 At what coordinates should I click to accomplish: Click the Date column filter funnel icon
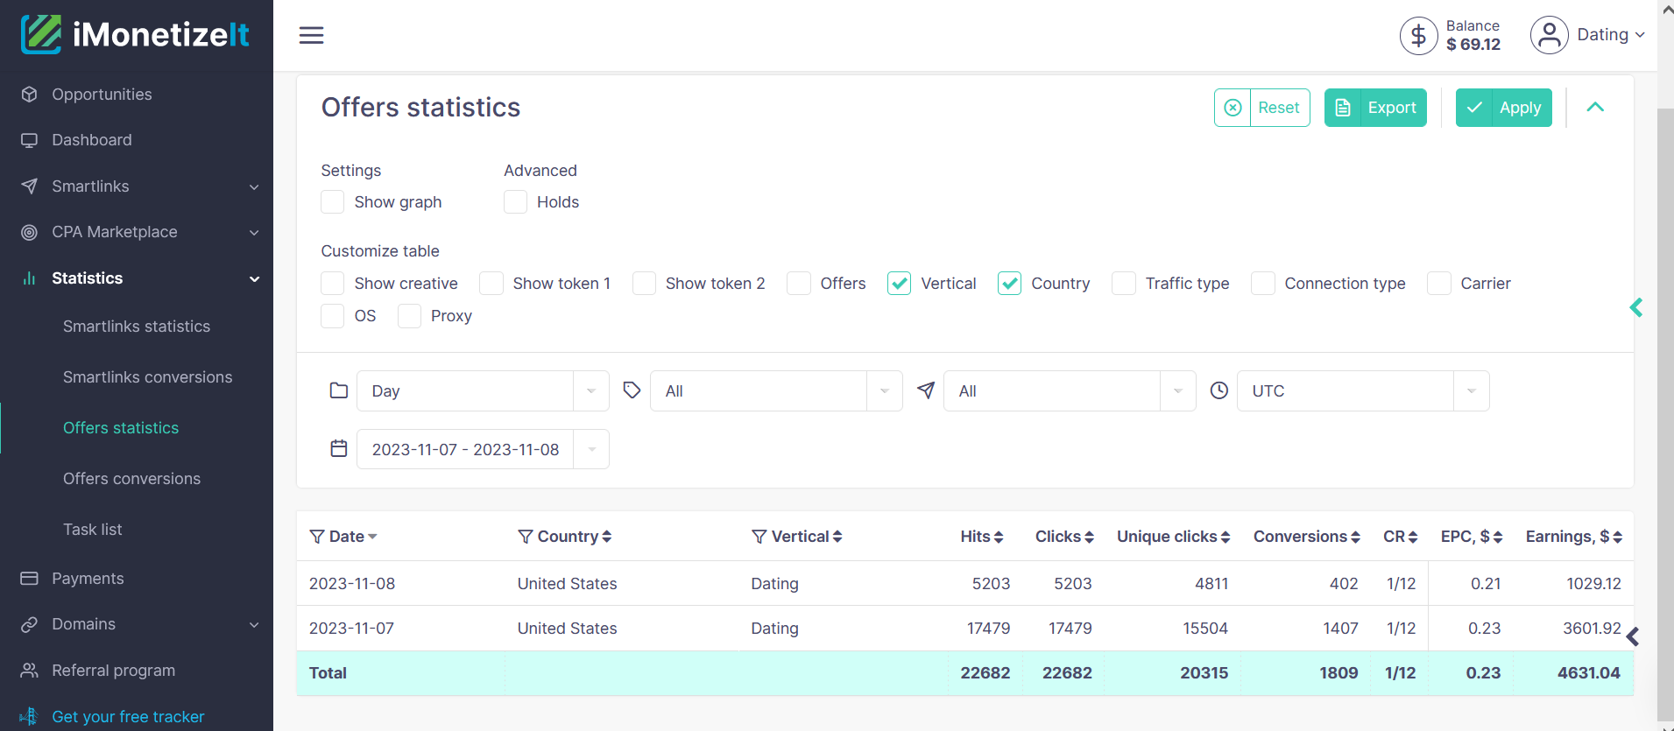click(317, 537)
